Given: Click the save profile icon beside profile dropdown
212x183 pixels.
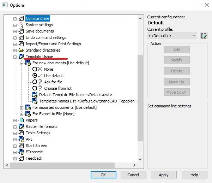Looking at the screenshot, I should point(204,36).
